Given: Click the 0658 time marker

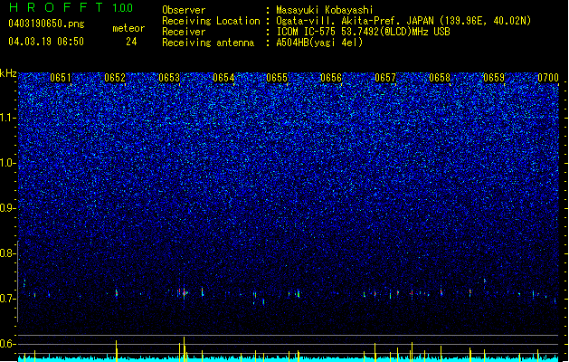Looking at the screenshot, I should (440, 78).
